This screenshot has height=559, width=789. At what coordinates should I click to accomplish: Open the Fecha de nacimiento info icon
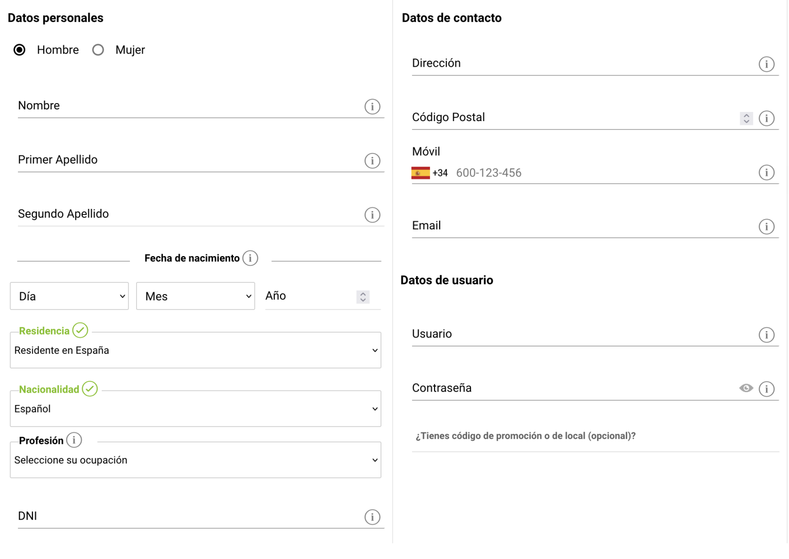(250, 258)
